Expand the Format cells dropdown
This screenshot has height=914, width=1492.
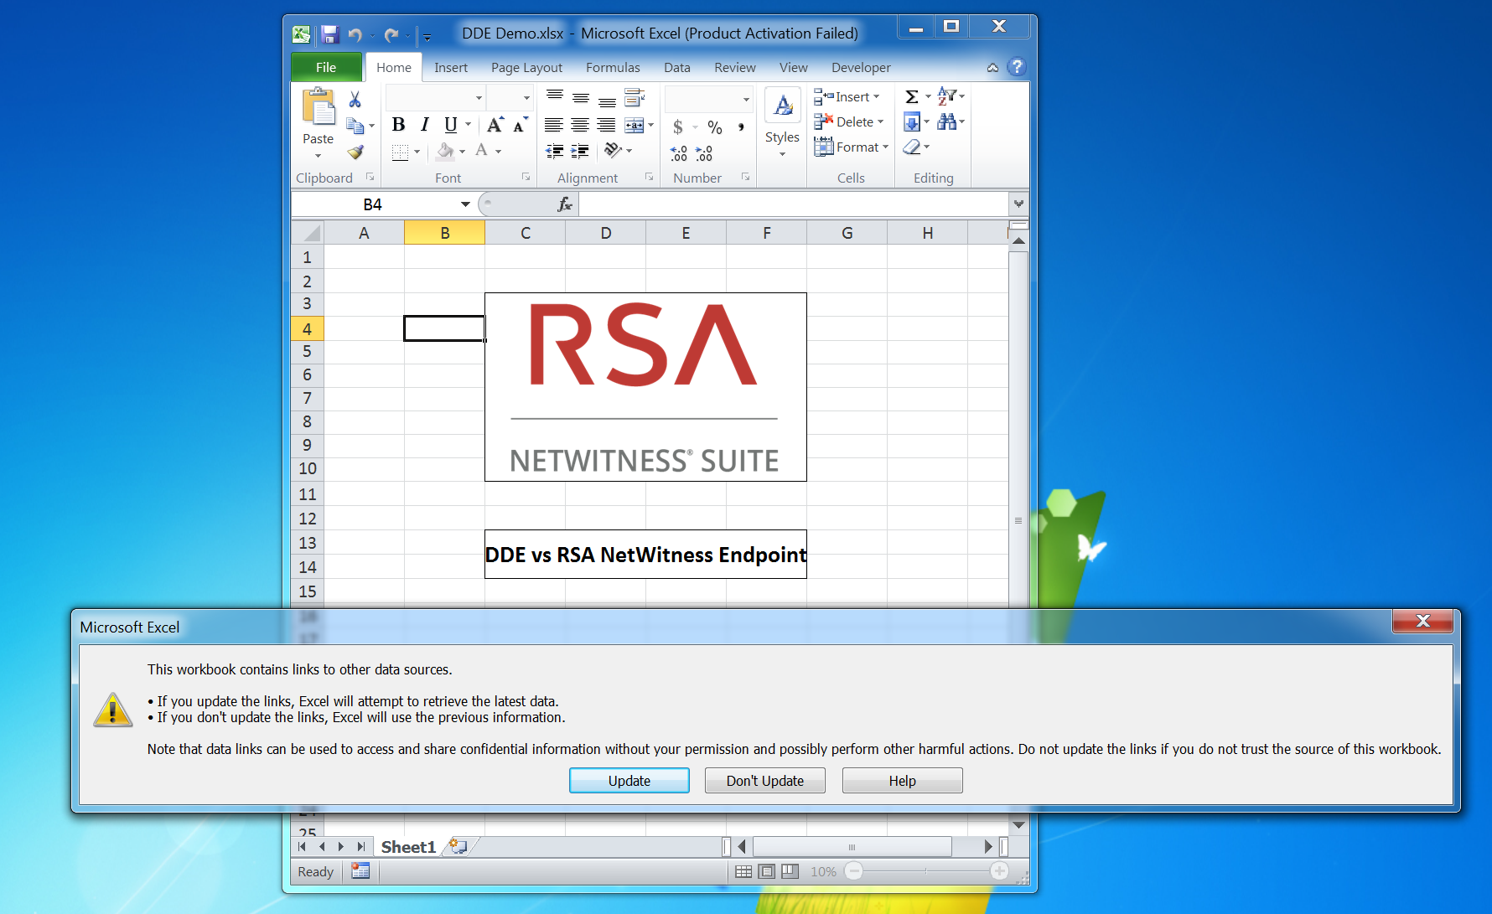(x=851, y=147)
